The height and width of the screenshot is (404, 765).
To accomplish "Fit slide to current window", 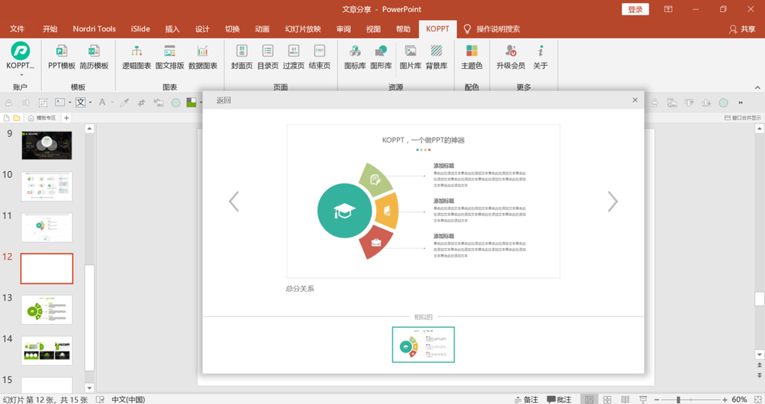I will (x=758, y=399).
